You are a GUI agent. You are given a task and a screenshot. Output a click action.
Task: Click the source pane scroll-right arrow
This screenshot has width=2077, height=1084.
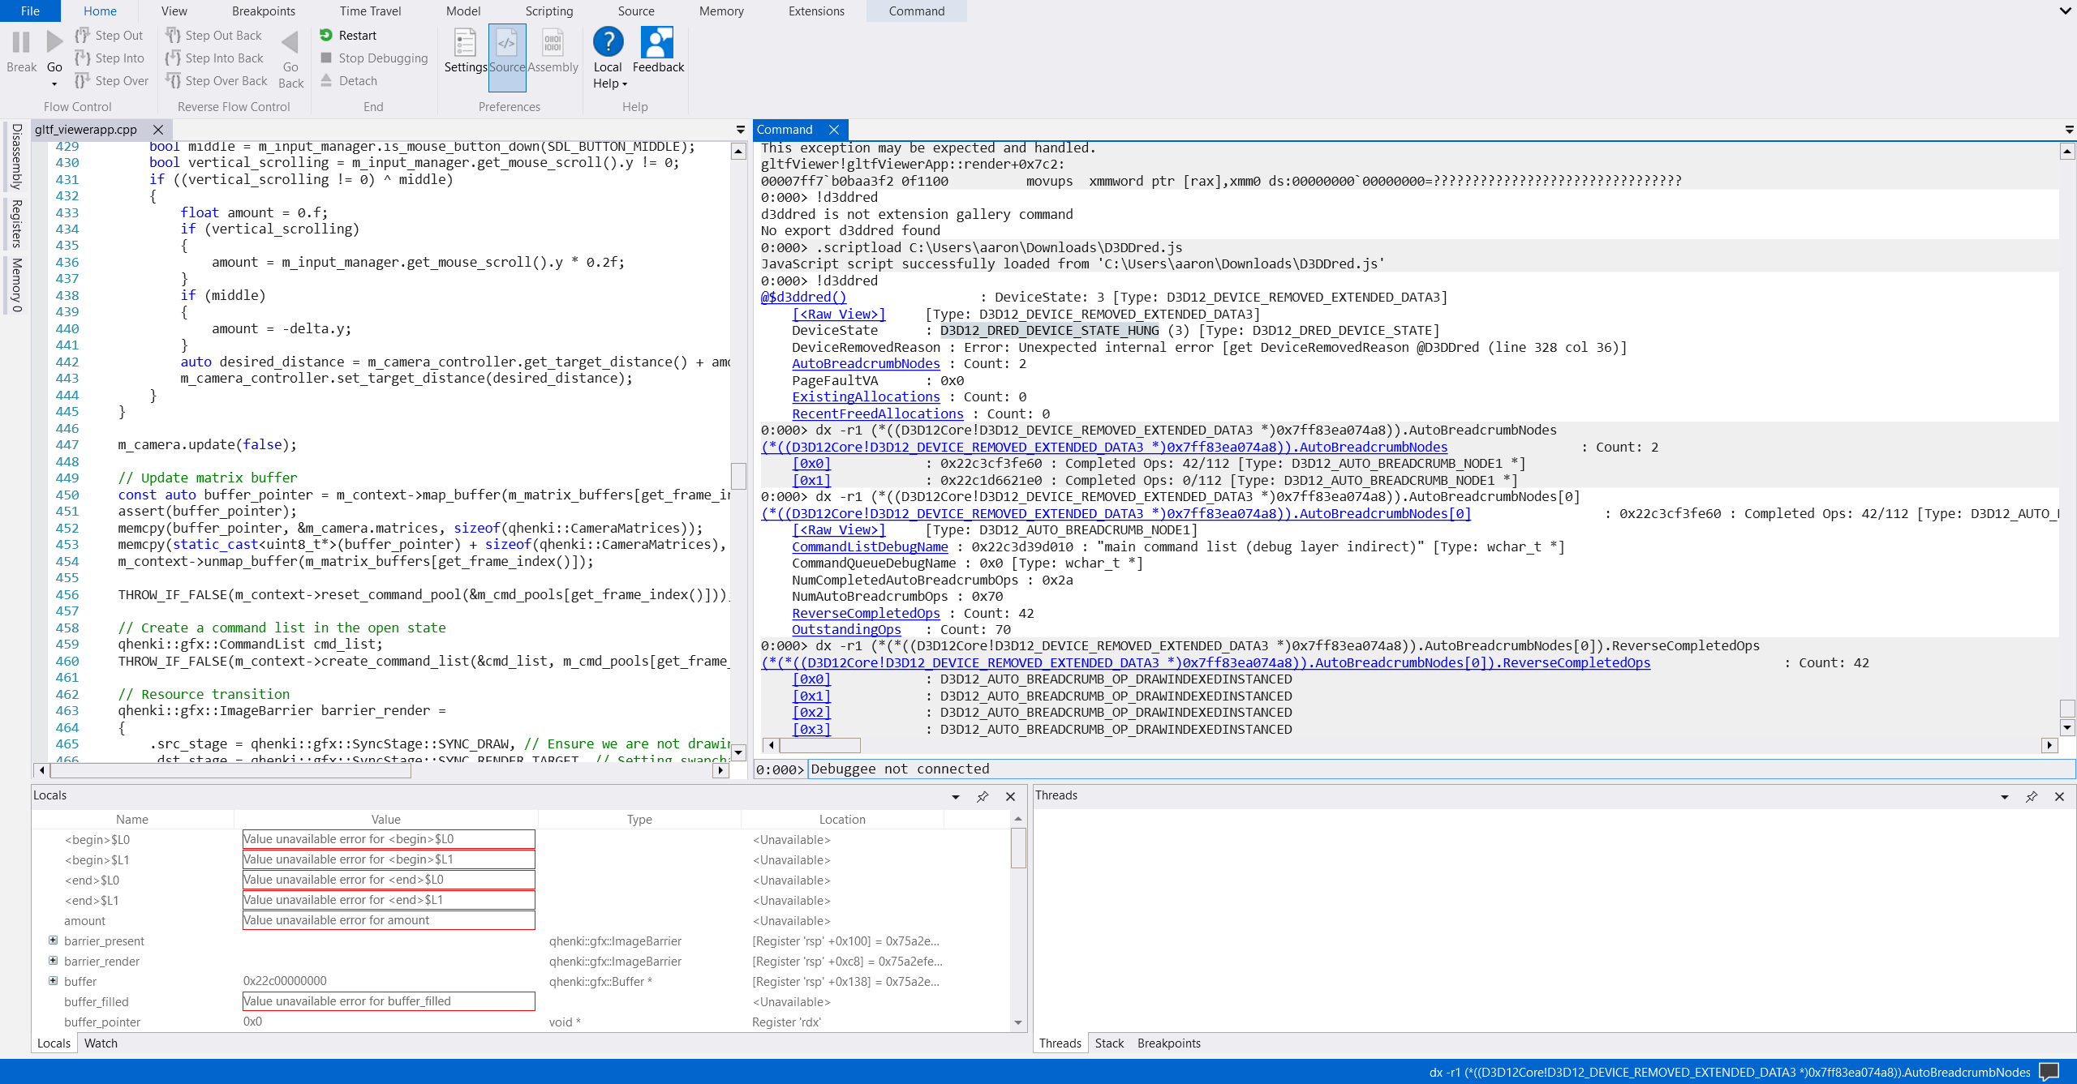720,770
